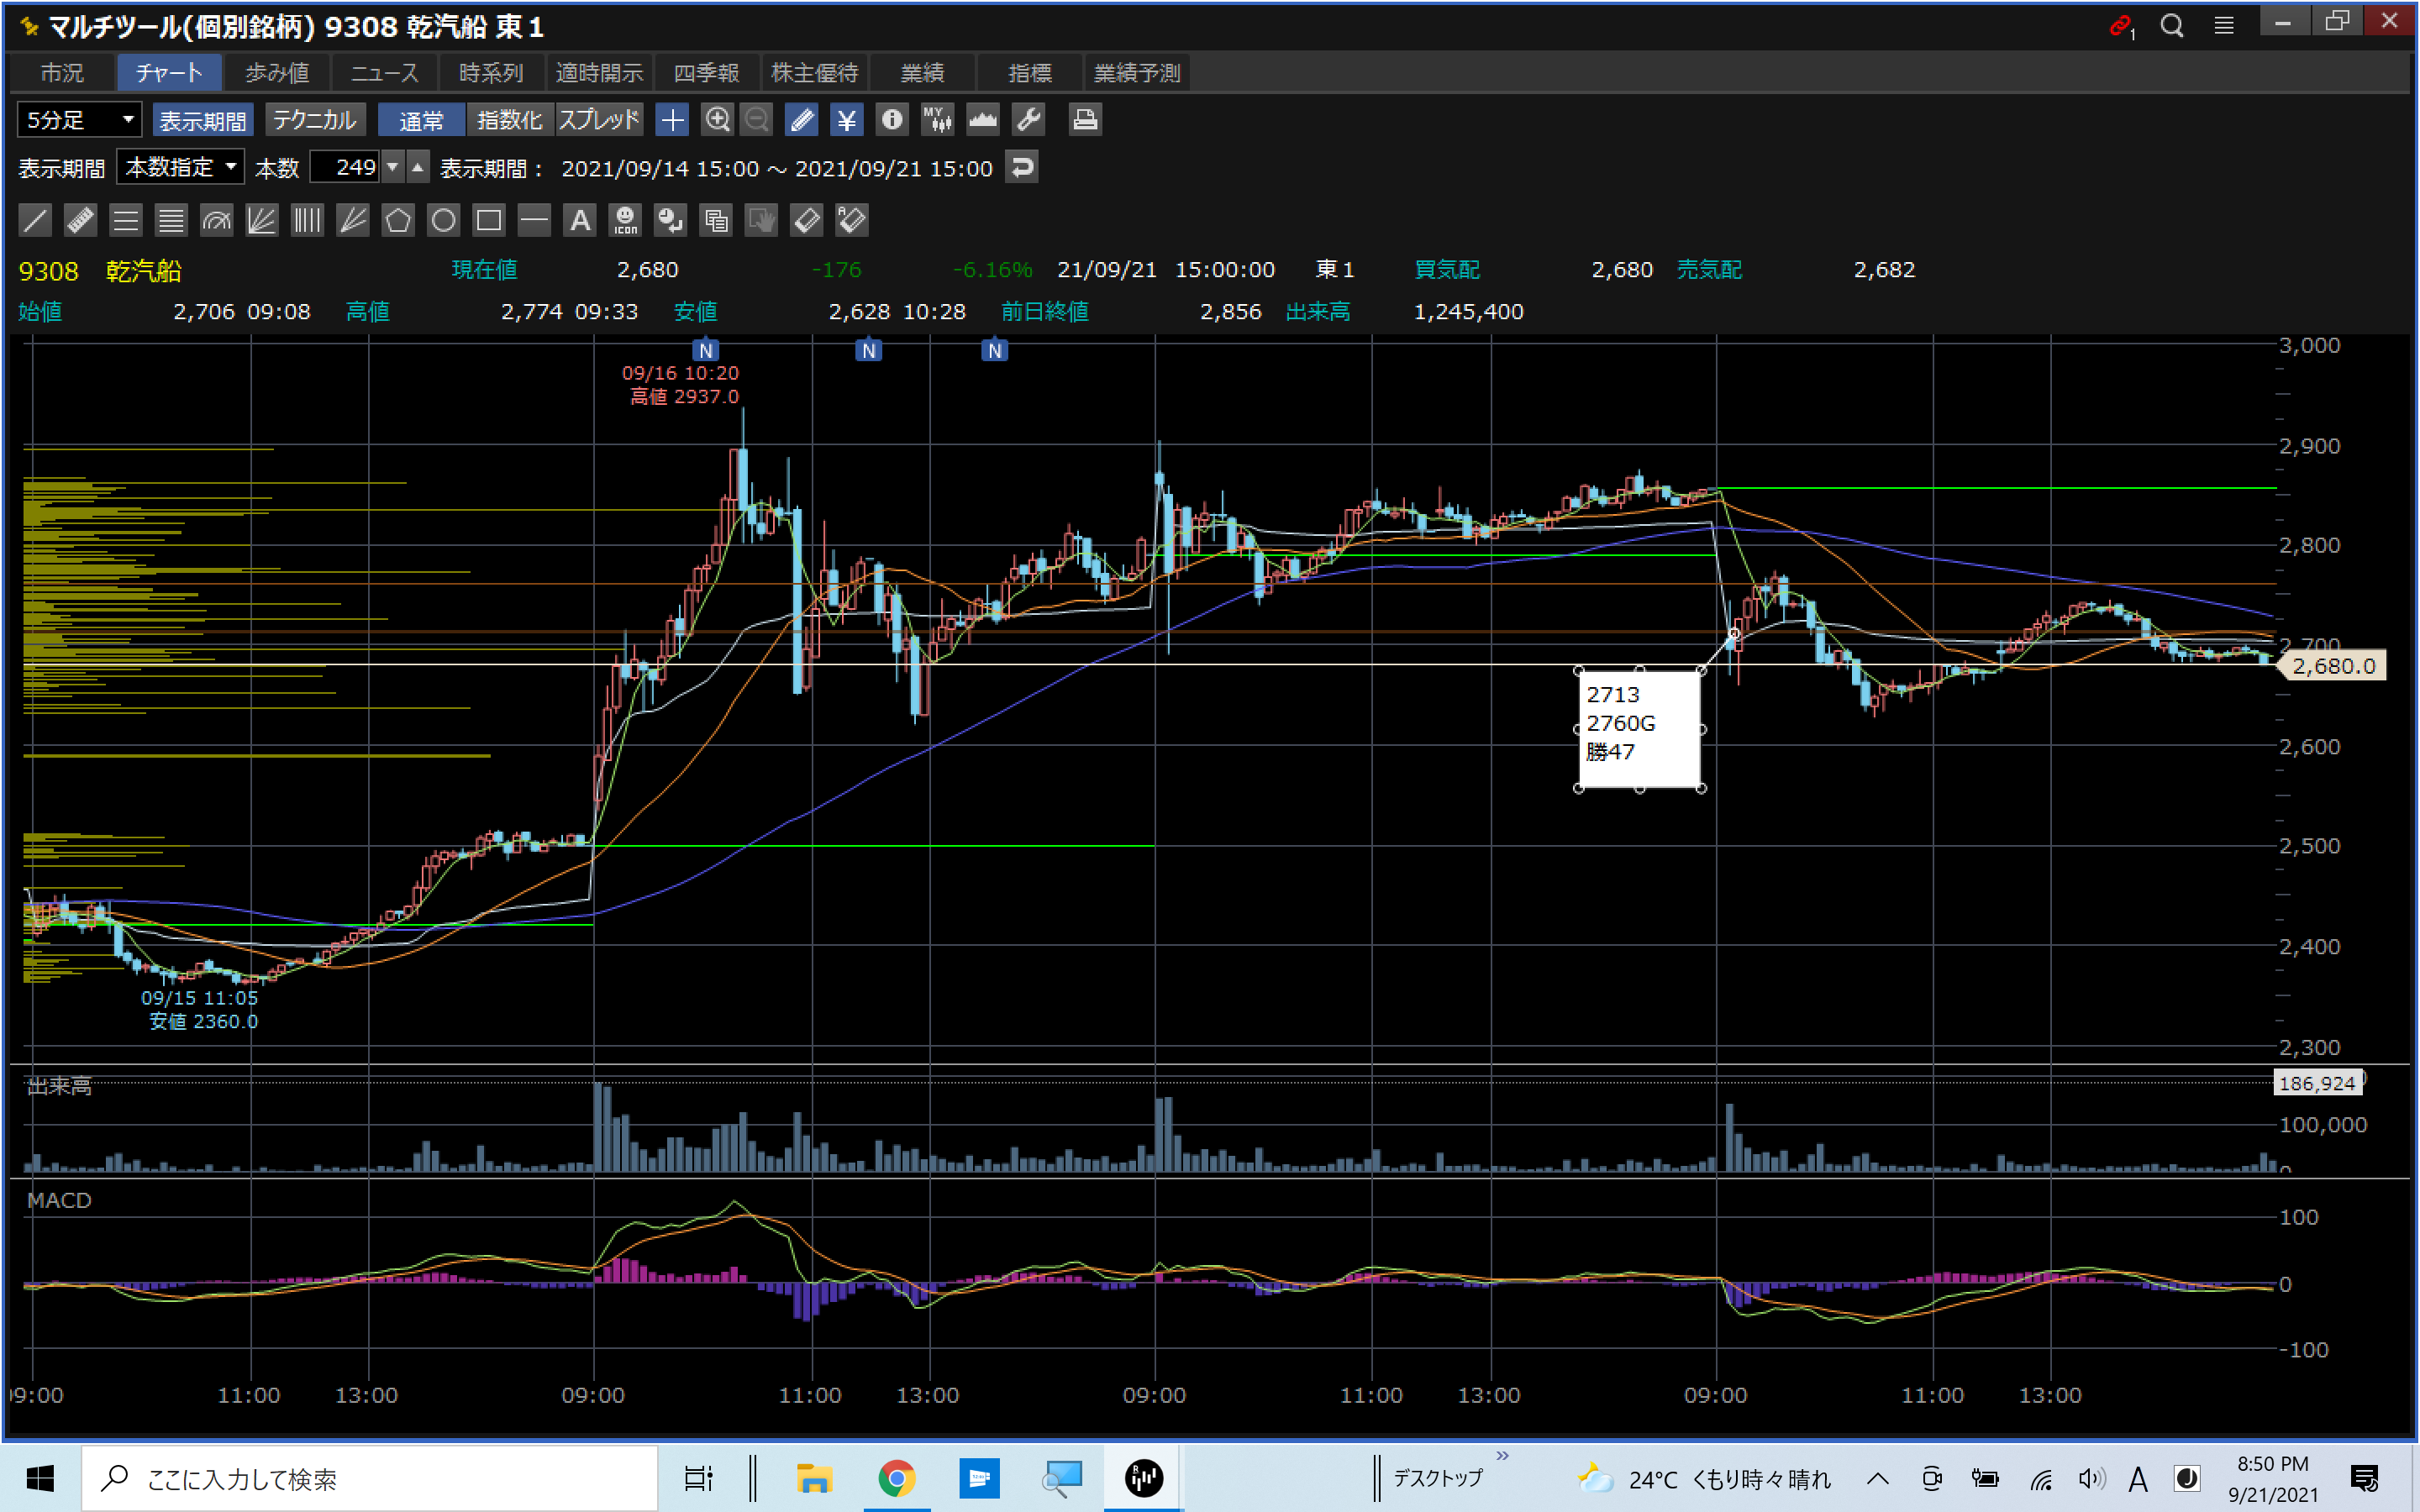The image size is (2420, 1512).
Task: Click the Fibonacci arc drawing tool
Action: tap(216, 220)
